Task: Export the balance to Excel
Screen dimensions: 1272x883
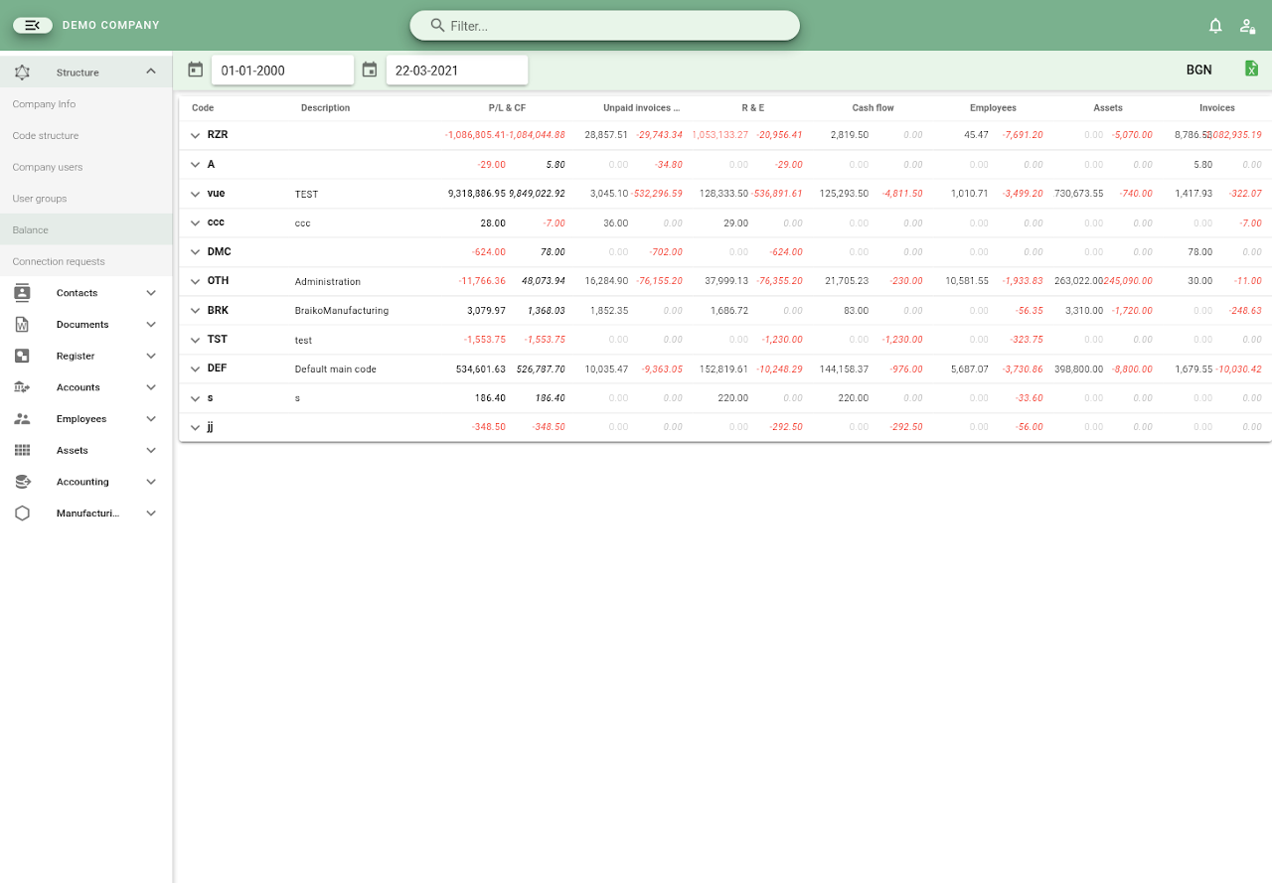Action: pyautogui.click(x=1251, y=69)
